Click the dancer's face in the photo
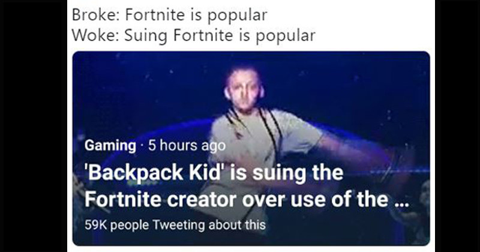The width and height of the screenshot is (480, 252). (243, 90)
